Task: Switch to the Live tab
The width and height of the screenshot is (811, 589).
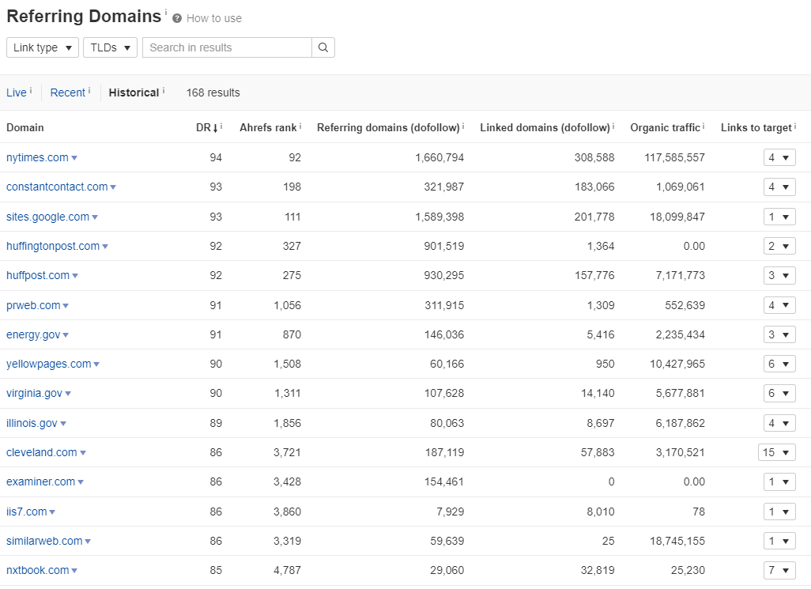Action: pyautogui.click(x=16, y=93)
